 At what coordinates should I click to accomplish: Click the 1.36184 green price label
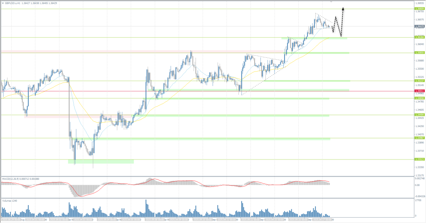[419, 37]
